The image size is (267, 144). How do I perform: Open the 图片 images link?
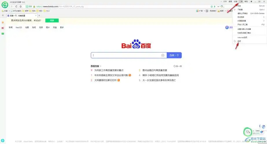point(48,27)
